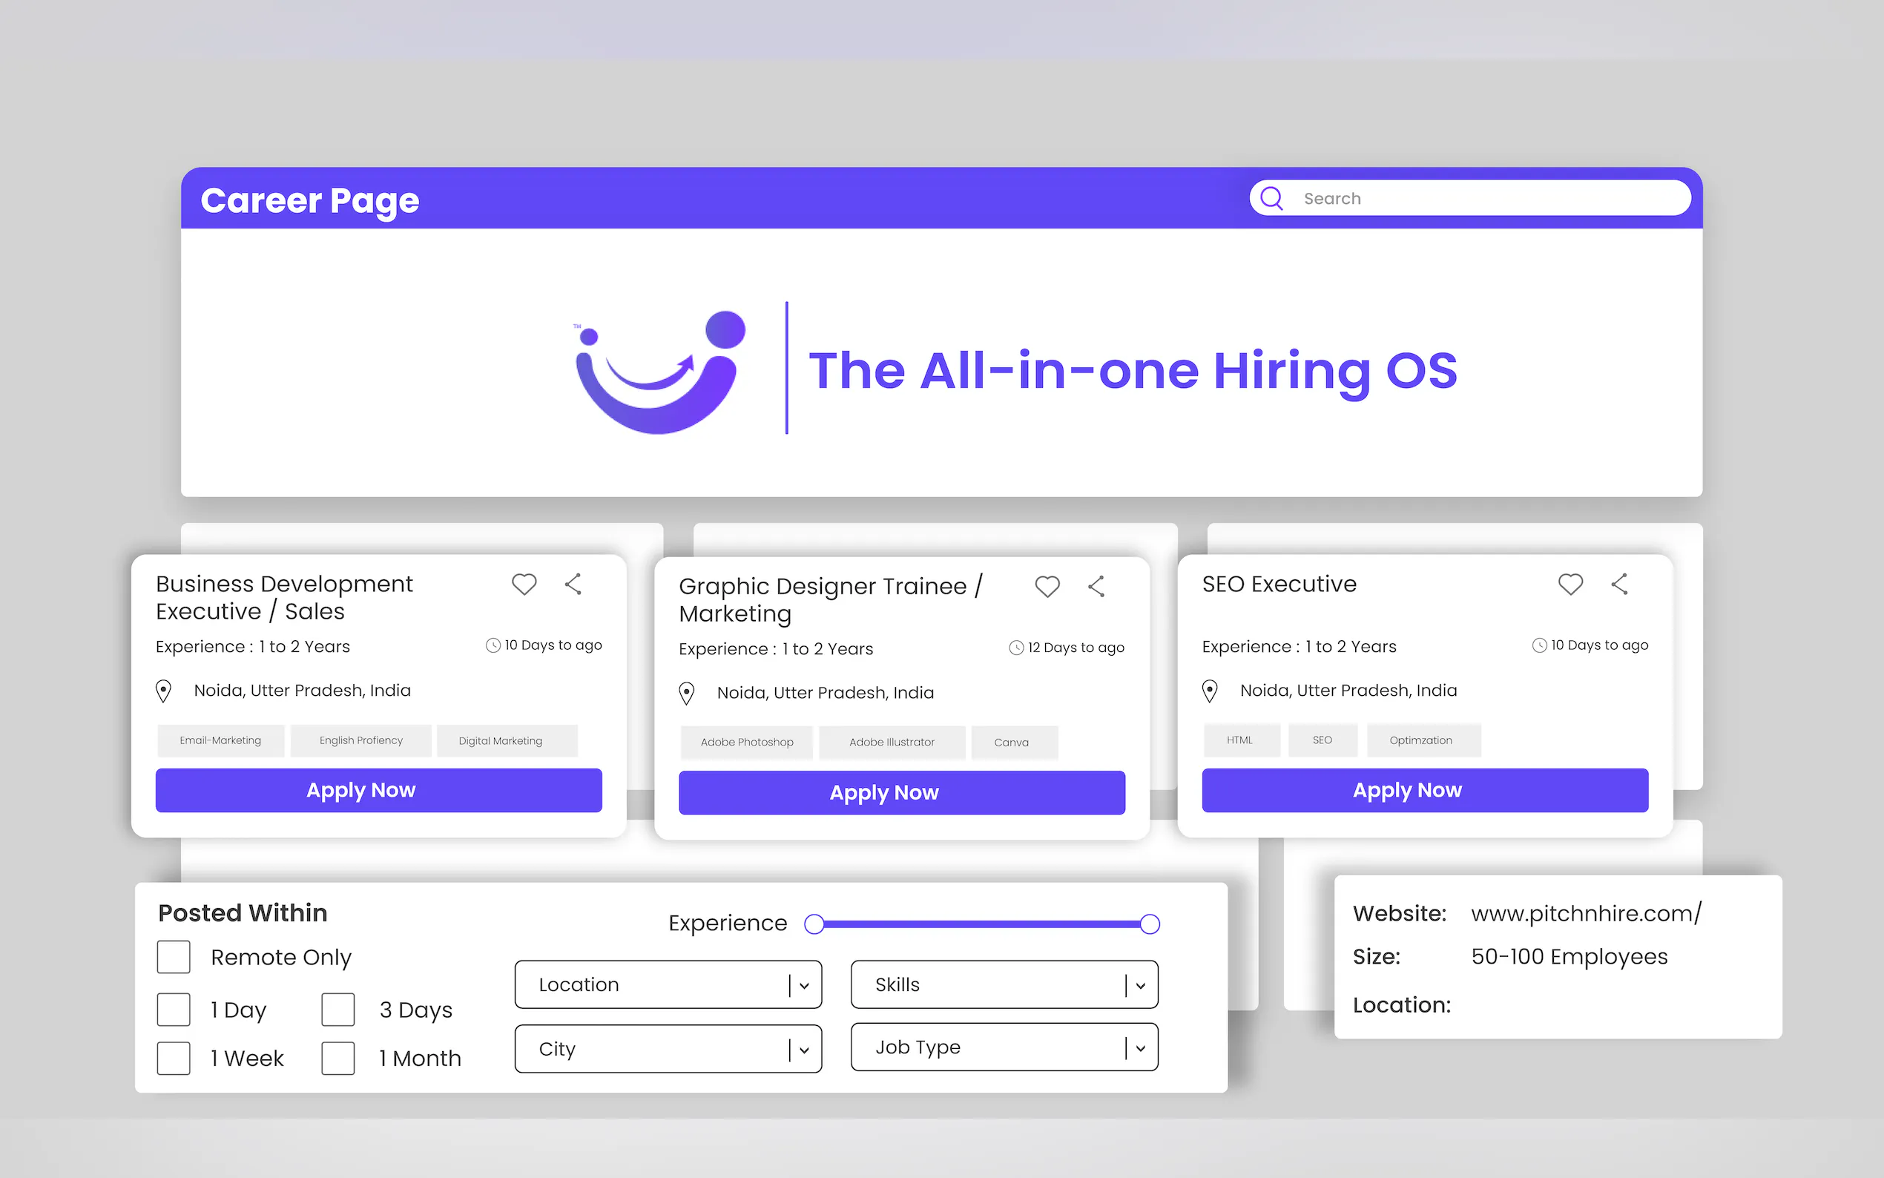This screenshot has width=1884, height=1178.
Task: Click the right Experience slider handle
Action: click(x=1150, y=924)
